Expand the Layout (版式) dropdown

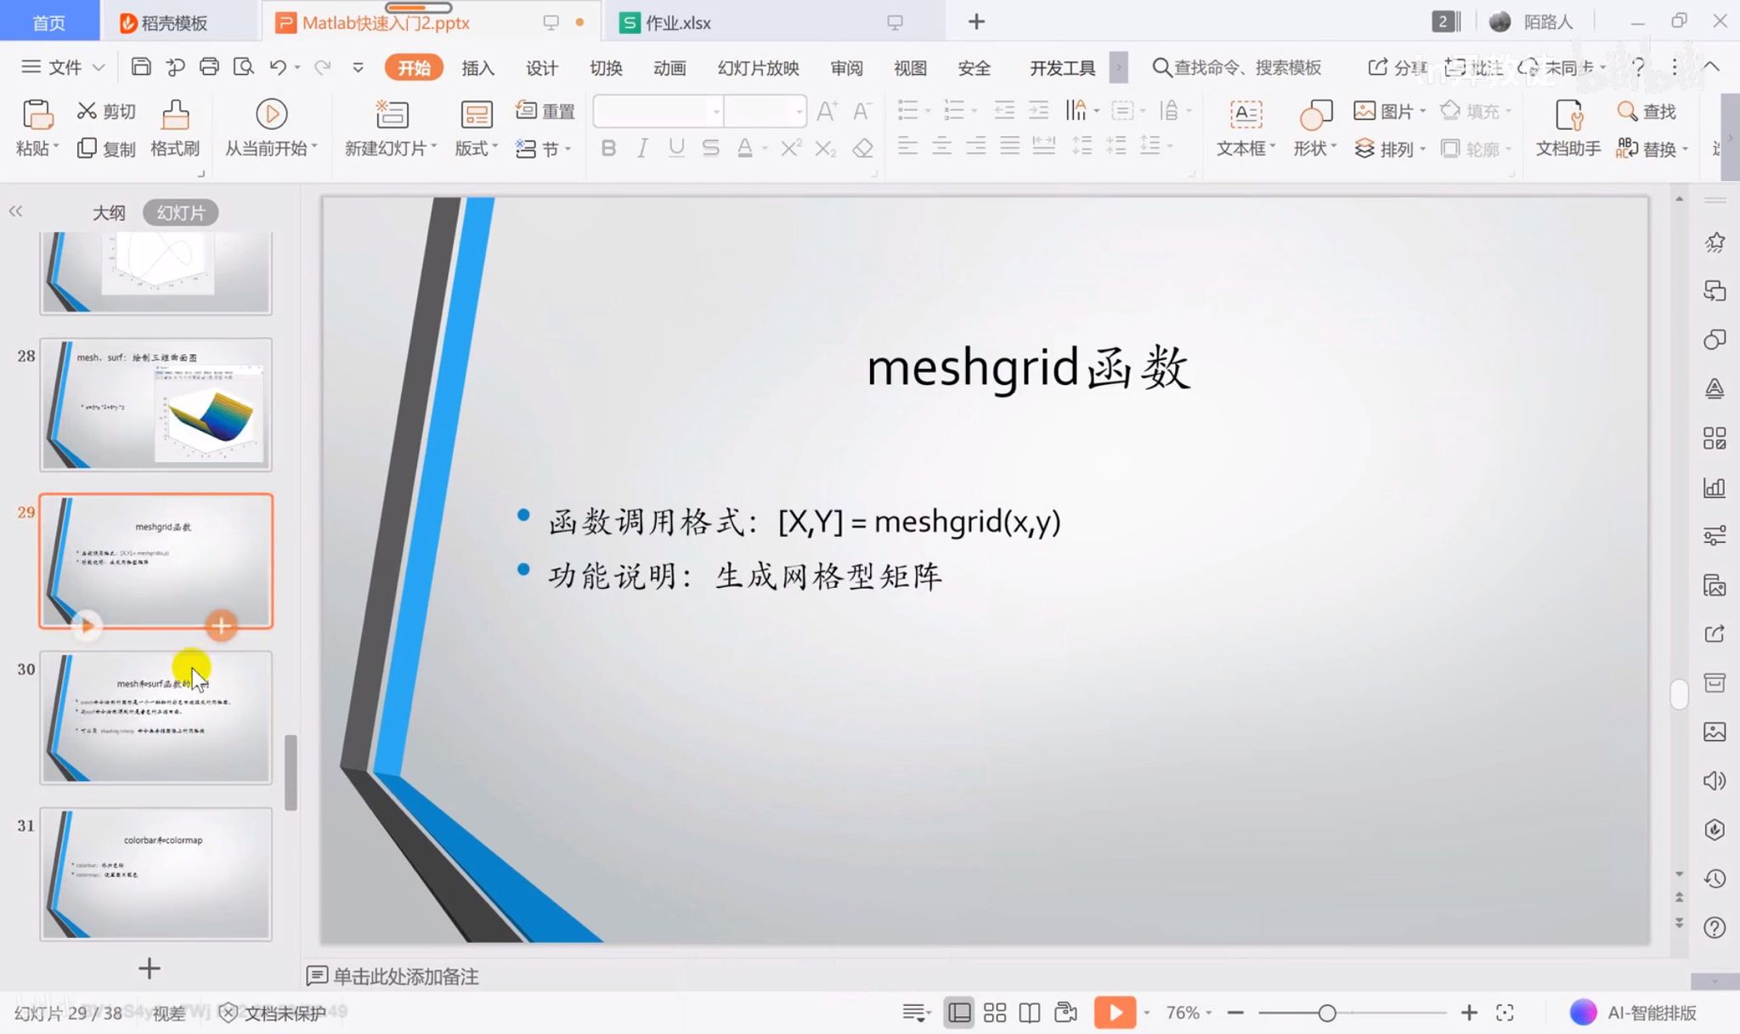coord(476,149)
